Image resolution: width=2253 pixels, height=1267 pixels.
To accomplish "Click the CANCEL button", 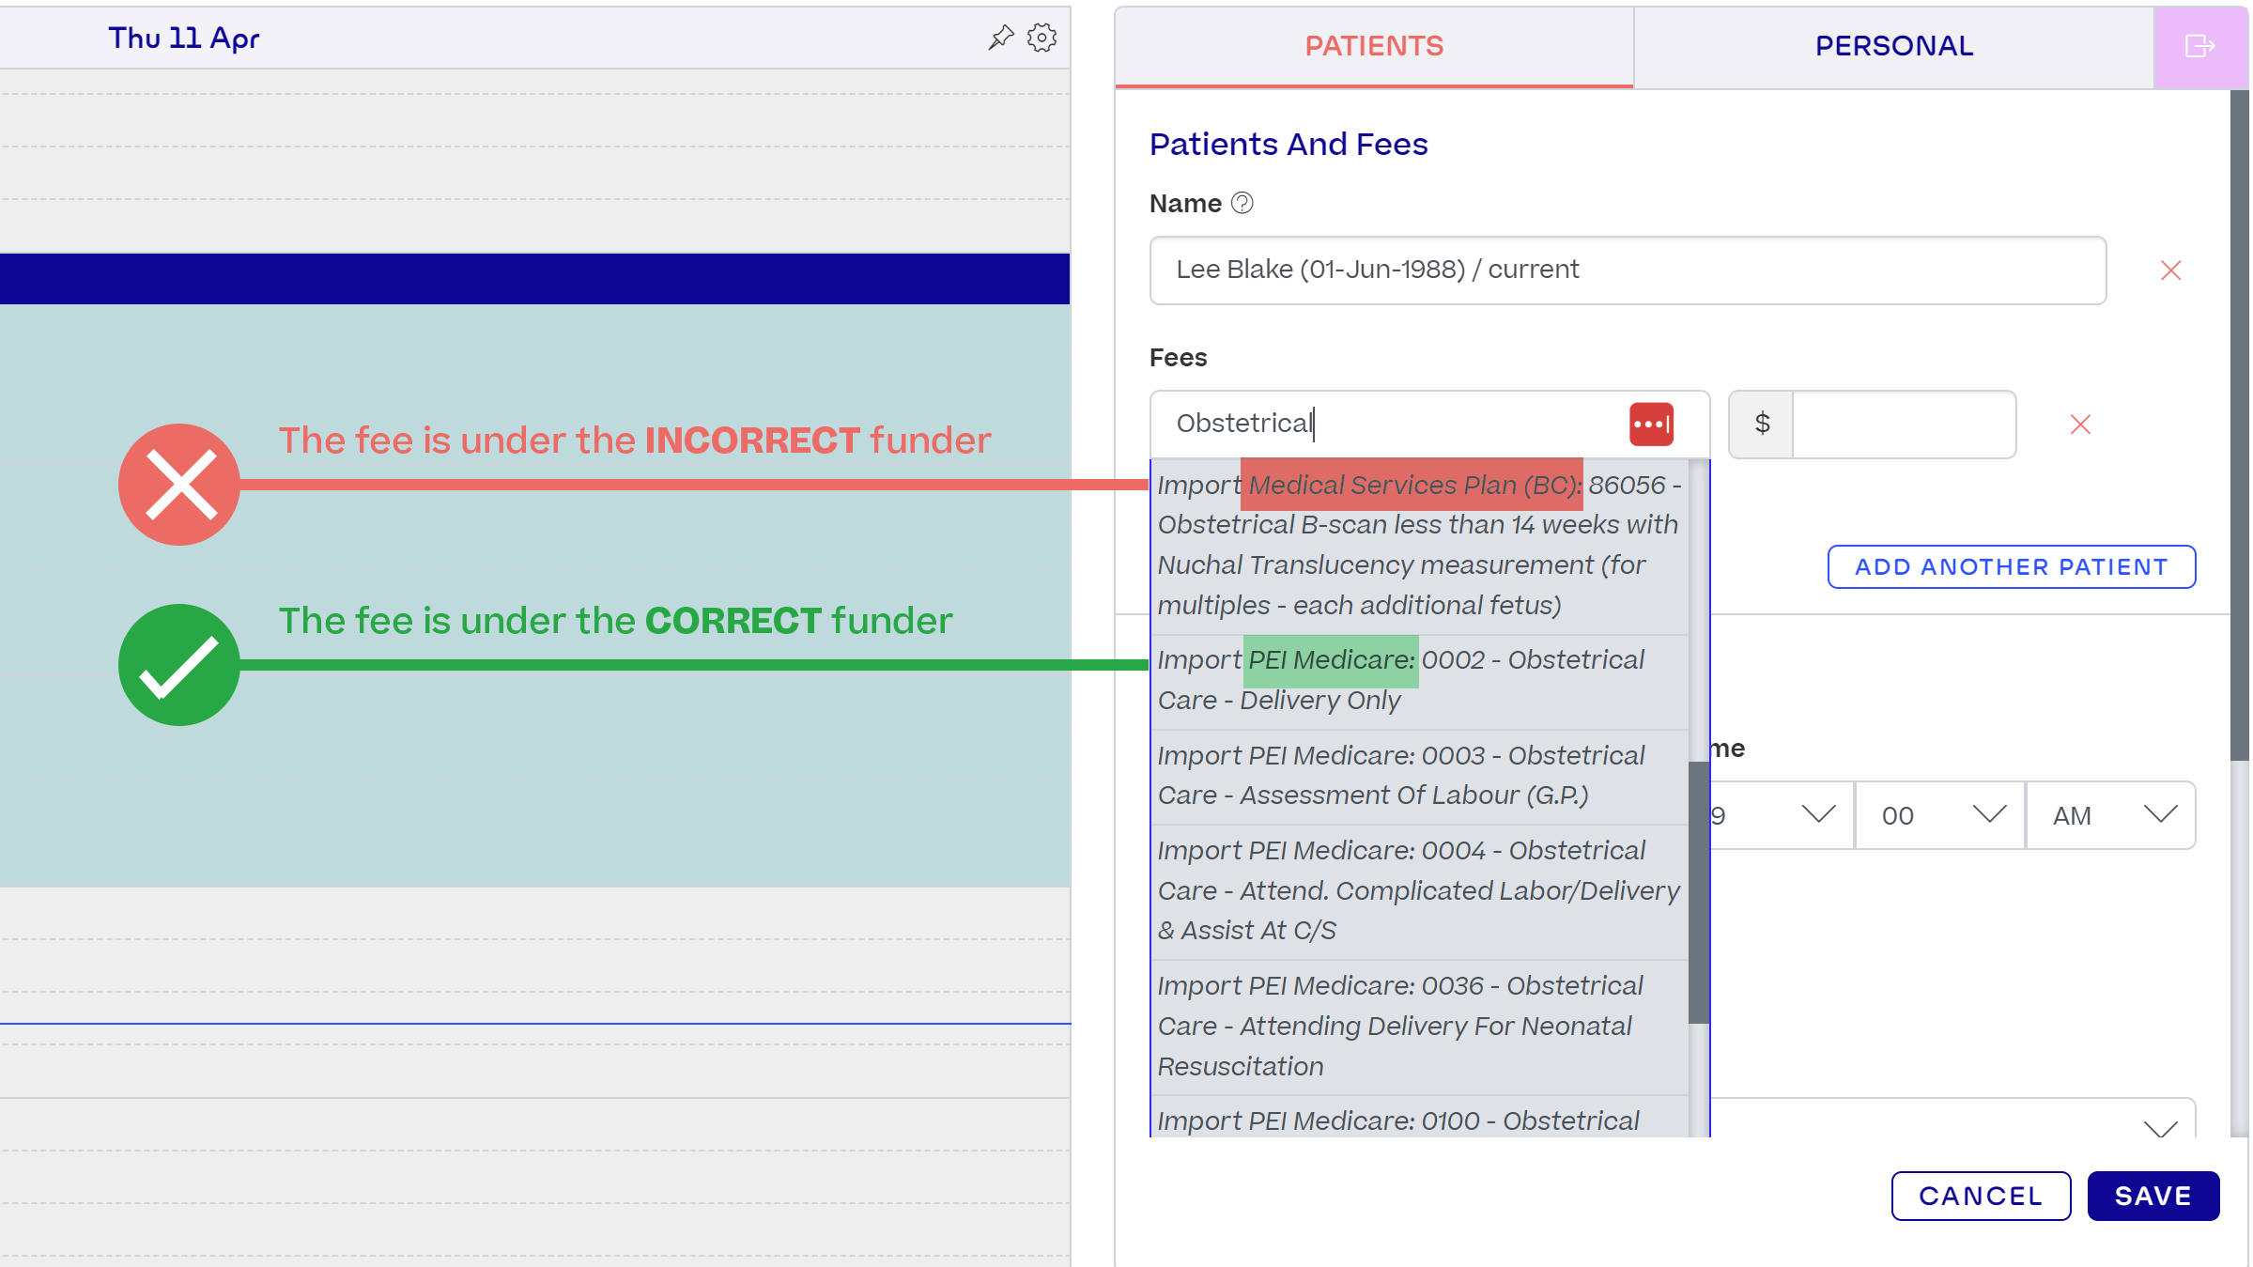I will tap(1981, 1196).
